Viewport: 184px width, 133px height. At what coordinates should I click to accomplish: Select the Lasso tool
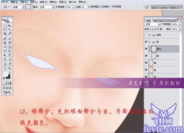(x=5, y=30)
